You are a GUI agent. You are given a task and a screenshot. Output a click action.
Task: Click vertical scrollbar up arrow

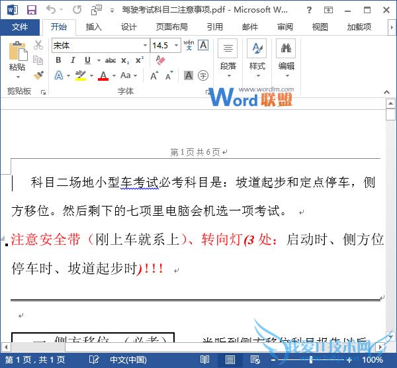click(x=390, y=103)
